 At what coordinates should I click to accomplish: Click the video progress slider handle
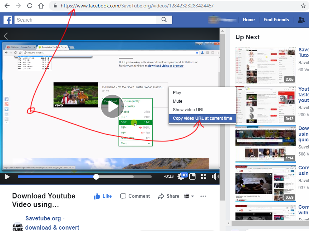pos(96,176)
